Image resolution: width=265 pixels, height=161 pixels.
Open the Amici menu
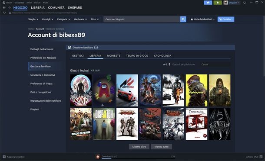coord(29,3)
